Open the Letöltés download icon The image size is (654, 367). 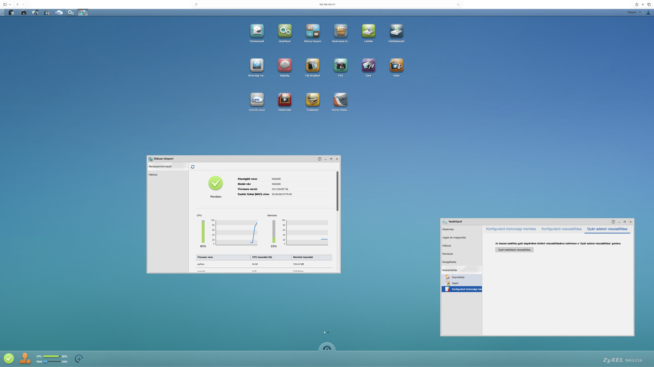[368, 31]
